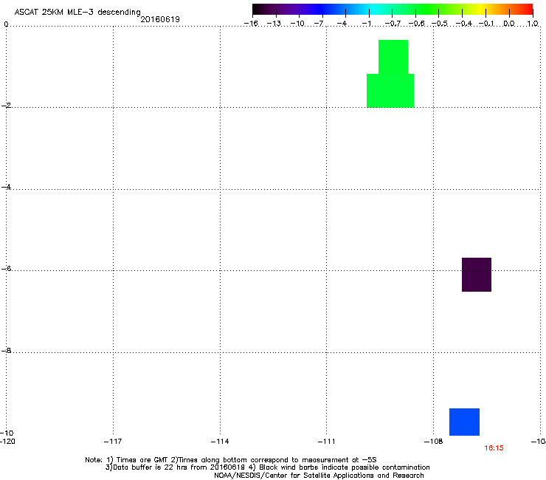Click the longitude axis label -114

[x=220, y=442]
